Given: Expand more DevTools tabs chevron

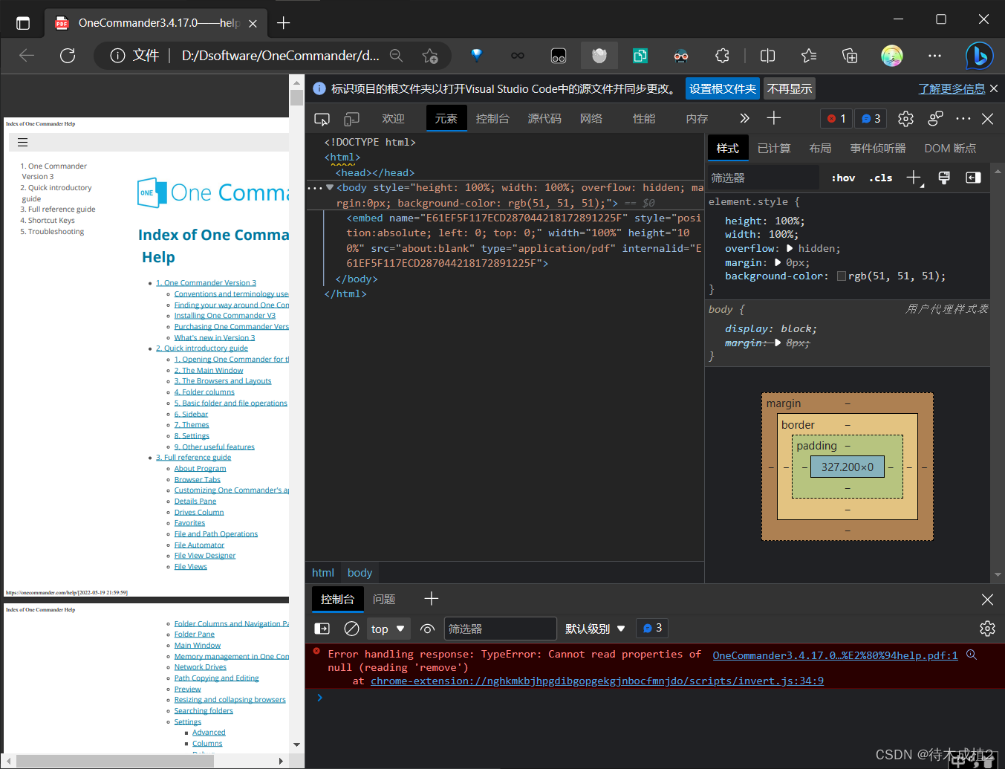Looking at the screenshot, I should click(x=744, y=118).
